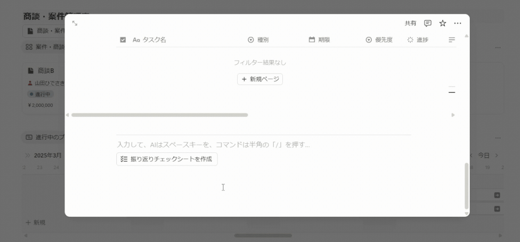Select 案件・商談 gallery view tab in background
Image resolution: width=520 pixels, height=242 pixels.
click(x=45, y=47)
